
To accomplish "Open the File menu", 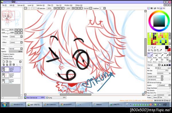I will click(4, 5).
